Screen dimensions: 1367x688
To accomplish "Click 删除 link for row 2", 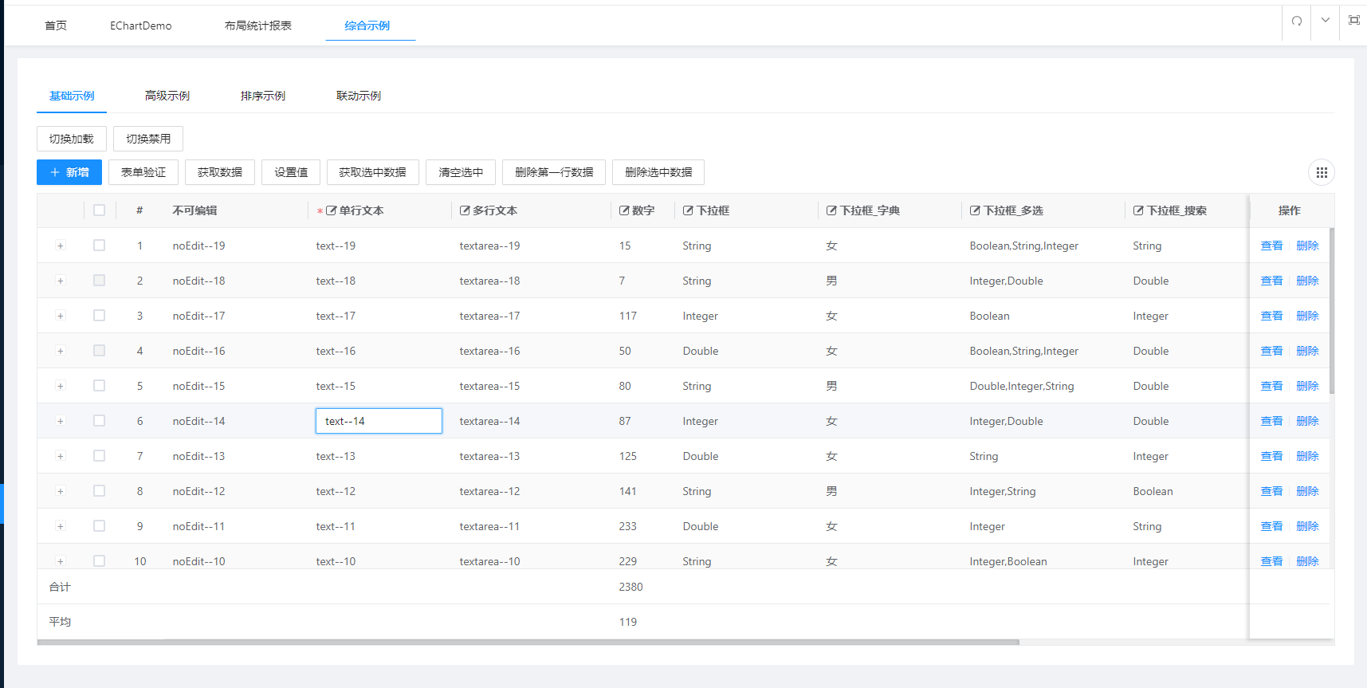I will pos(1307,281).
